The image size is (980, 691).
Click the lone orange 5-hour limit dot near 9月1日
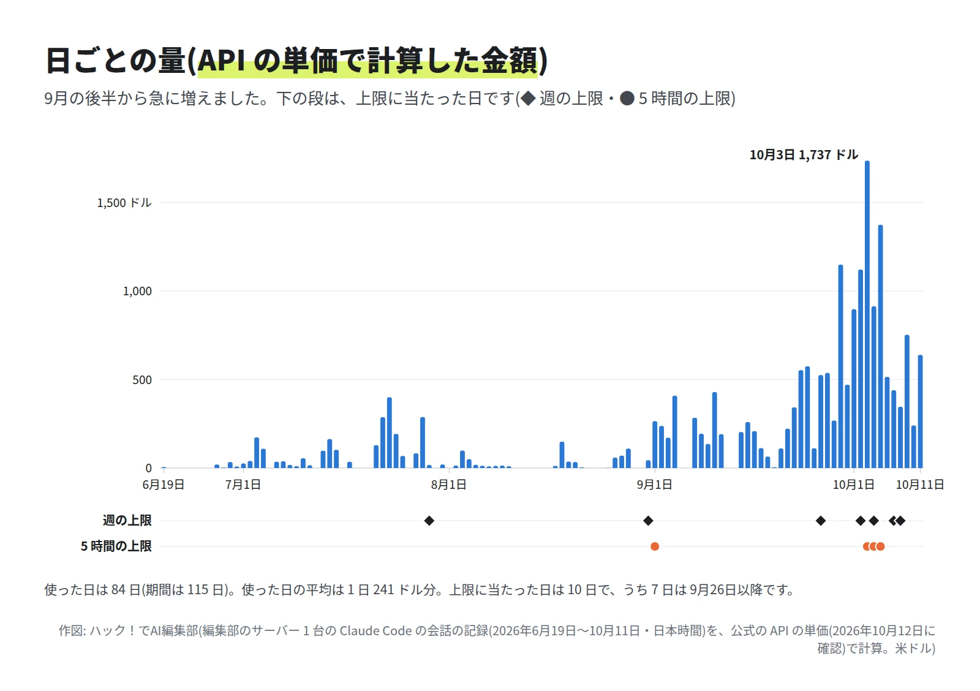655,546
